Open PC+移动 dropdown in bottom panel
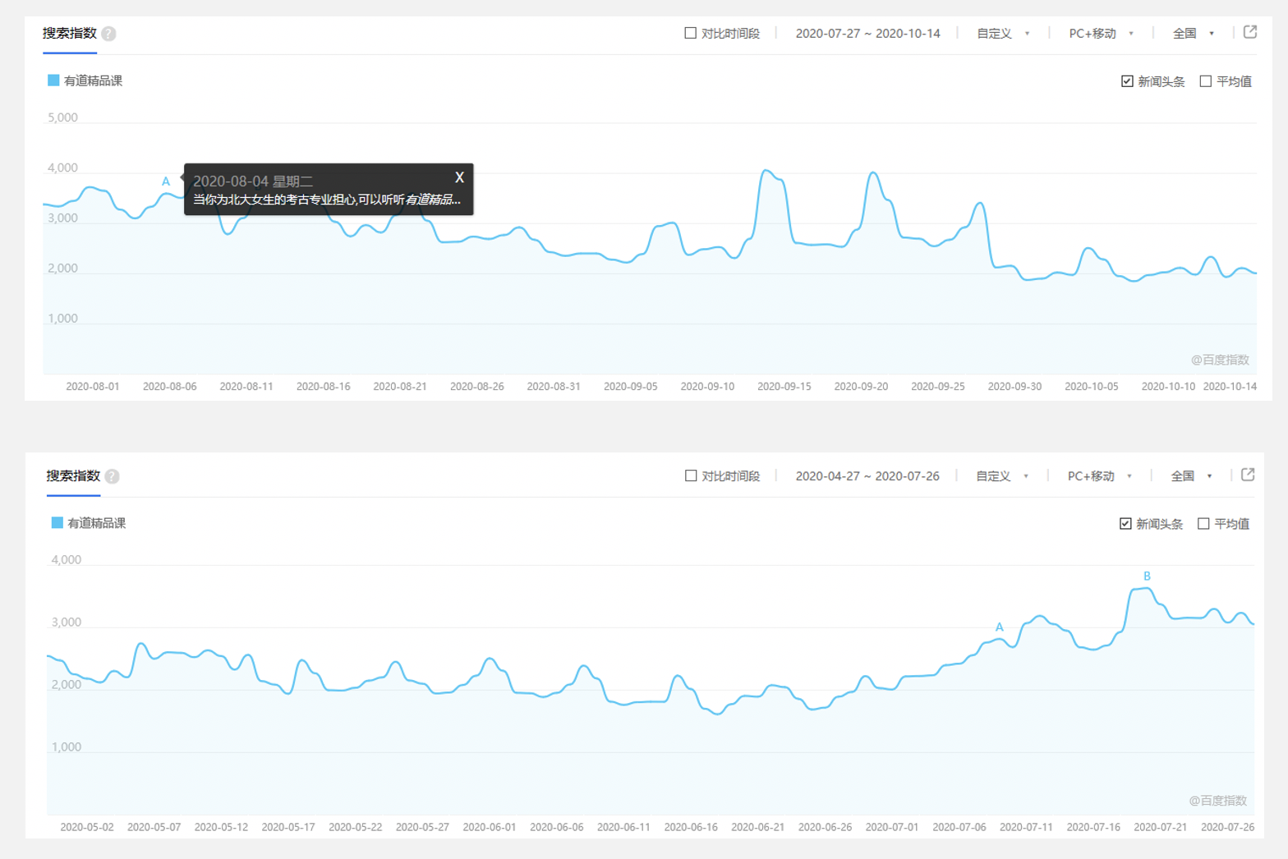This screenshot has height=859, width=1288. (x=1100, y=476)
